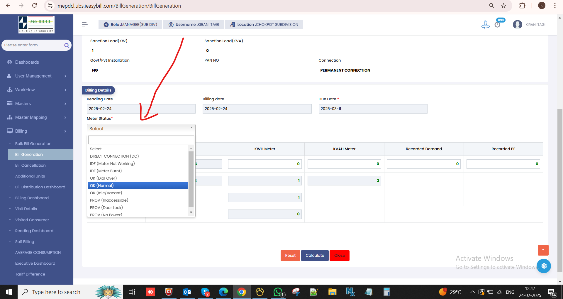Image resolution: width=563 pixels, height=299 pixels.
Task: Choose IDF (Meter Burnt) option
Action: (x=138, y=171)
